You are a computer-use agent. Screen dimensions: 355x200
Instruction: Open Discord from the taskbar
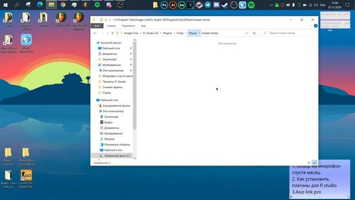pyautogui.click(x=216, y=5)
